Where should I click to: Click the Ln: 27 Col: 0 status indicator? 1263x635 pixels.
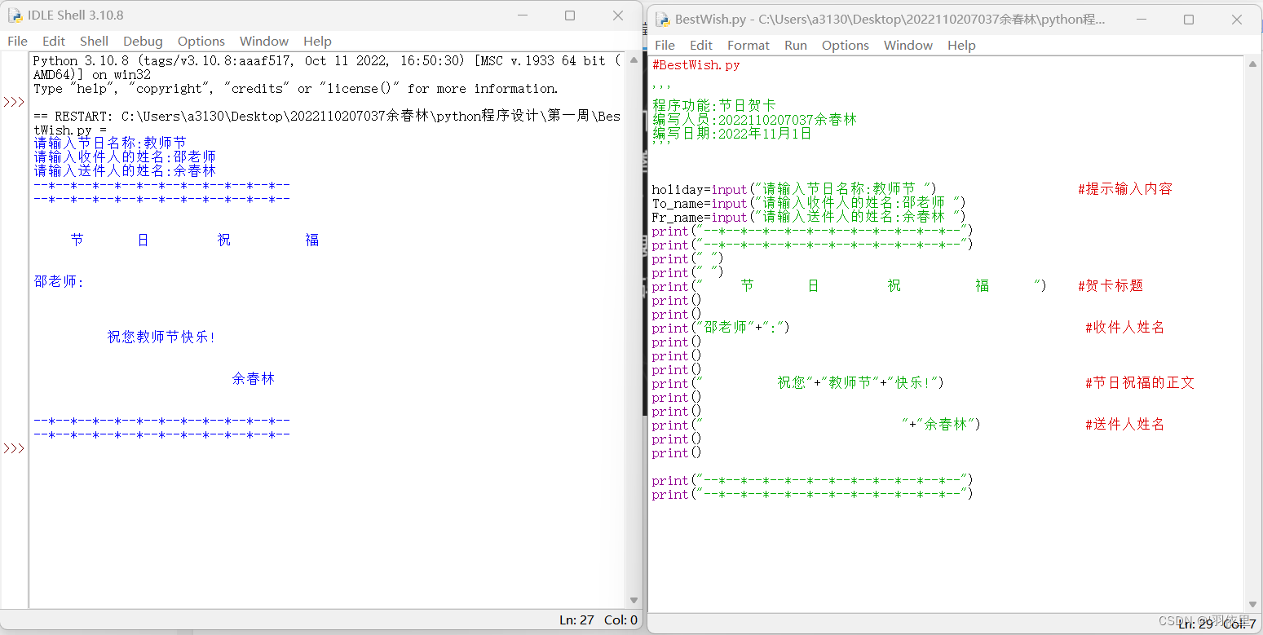coord(599,620)
